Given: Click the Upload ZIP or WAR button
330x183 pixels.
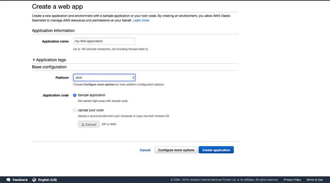Looking at the screenshot, I should pyautogui.click(x=89, y=125).
